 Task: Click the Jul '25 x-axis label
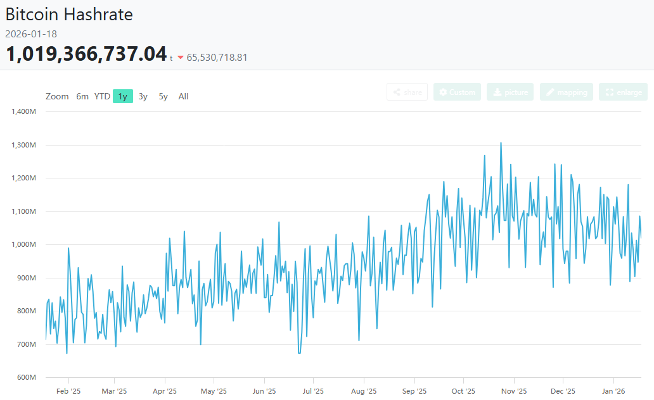click(x=313, y=391)
